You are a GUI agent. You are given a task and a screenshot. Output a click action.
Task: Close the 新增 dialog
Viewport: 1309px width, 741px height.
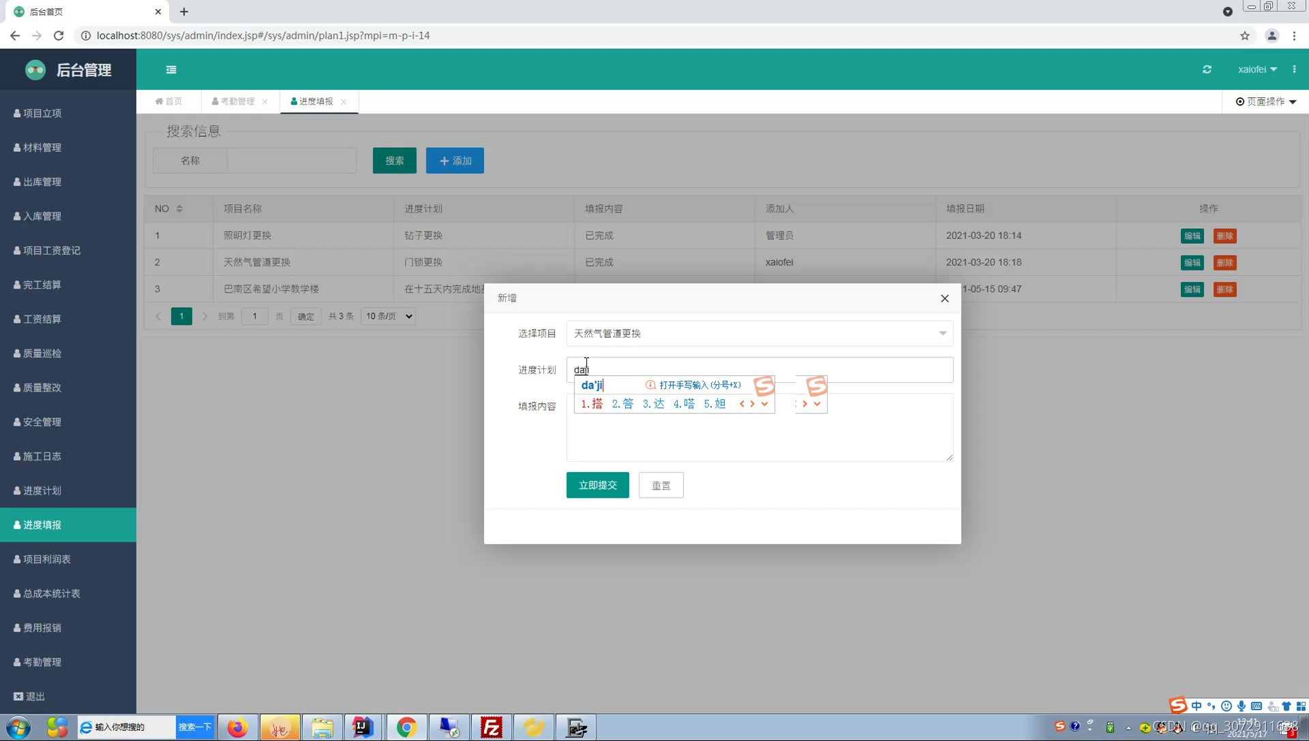[x=944, y=298]
